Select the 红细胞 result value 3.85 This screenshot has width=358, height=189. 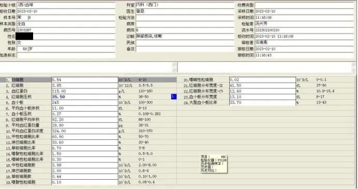tap(85, 86)
